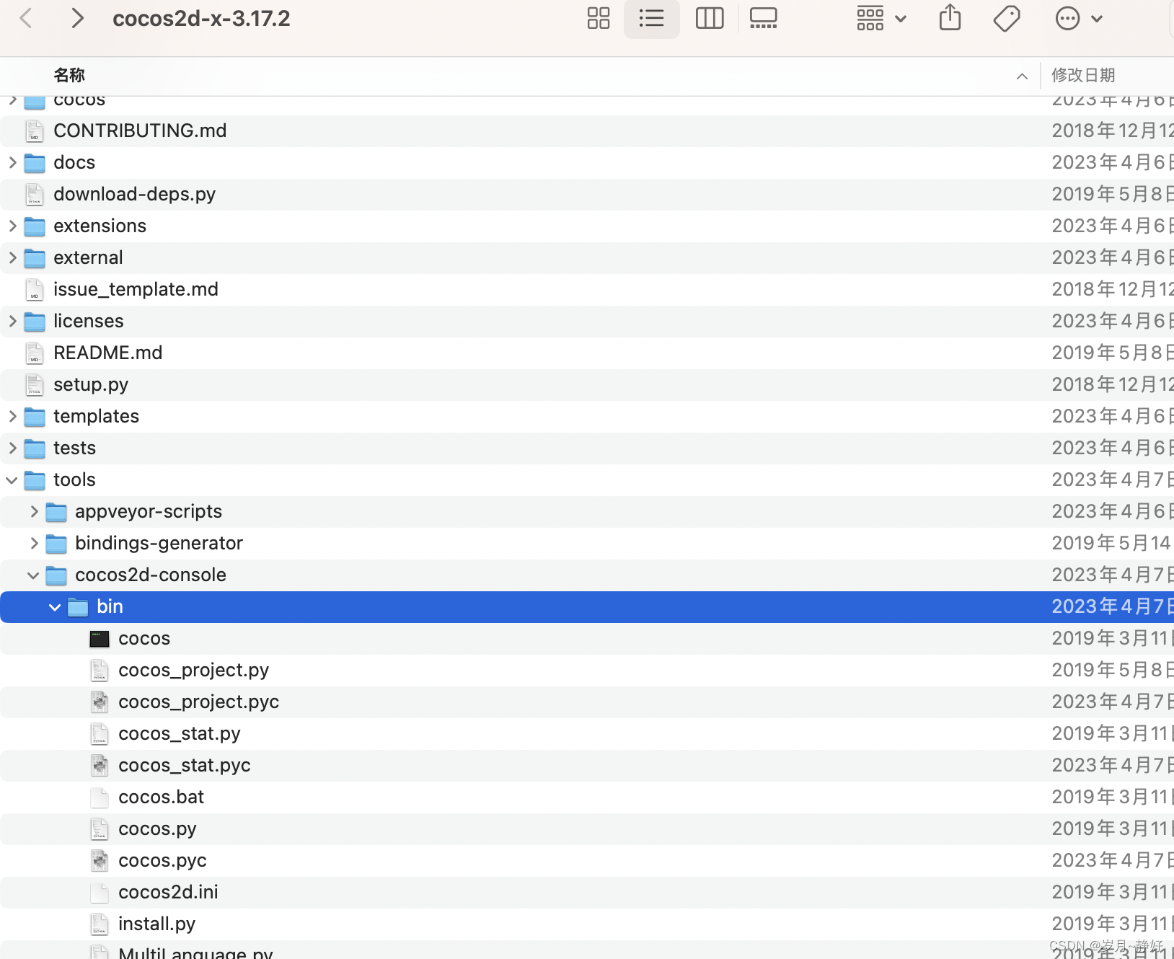Screen dimensions: 1174x959
Task: Select the cocos executable terminal icon
Action: pyautogui.click(x=100, y=639)
